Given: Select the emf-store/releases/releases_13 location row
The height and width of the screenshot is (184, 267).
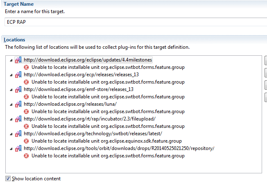Looking at the screenshot, I should tap(79, 89).
